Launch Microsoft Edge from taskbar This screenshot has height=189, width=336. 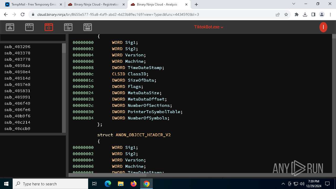point(108,184)
